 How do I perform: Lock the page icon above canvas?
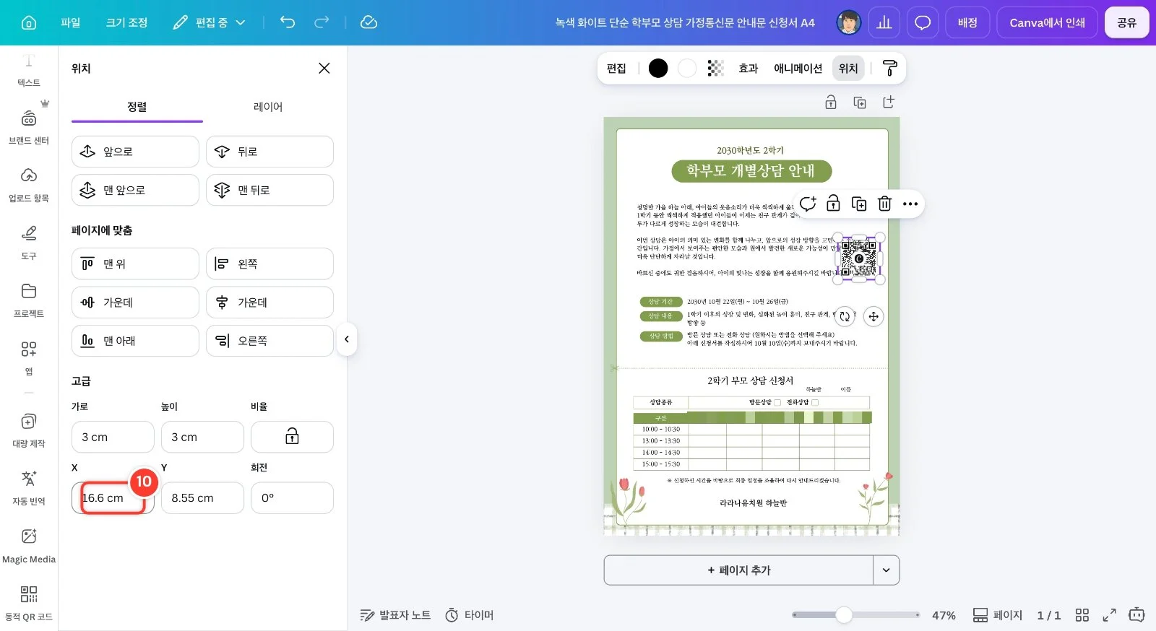(x=831, y=103)
